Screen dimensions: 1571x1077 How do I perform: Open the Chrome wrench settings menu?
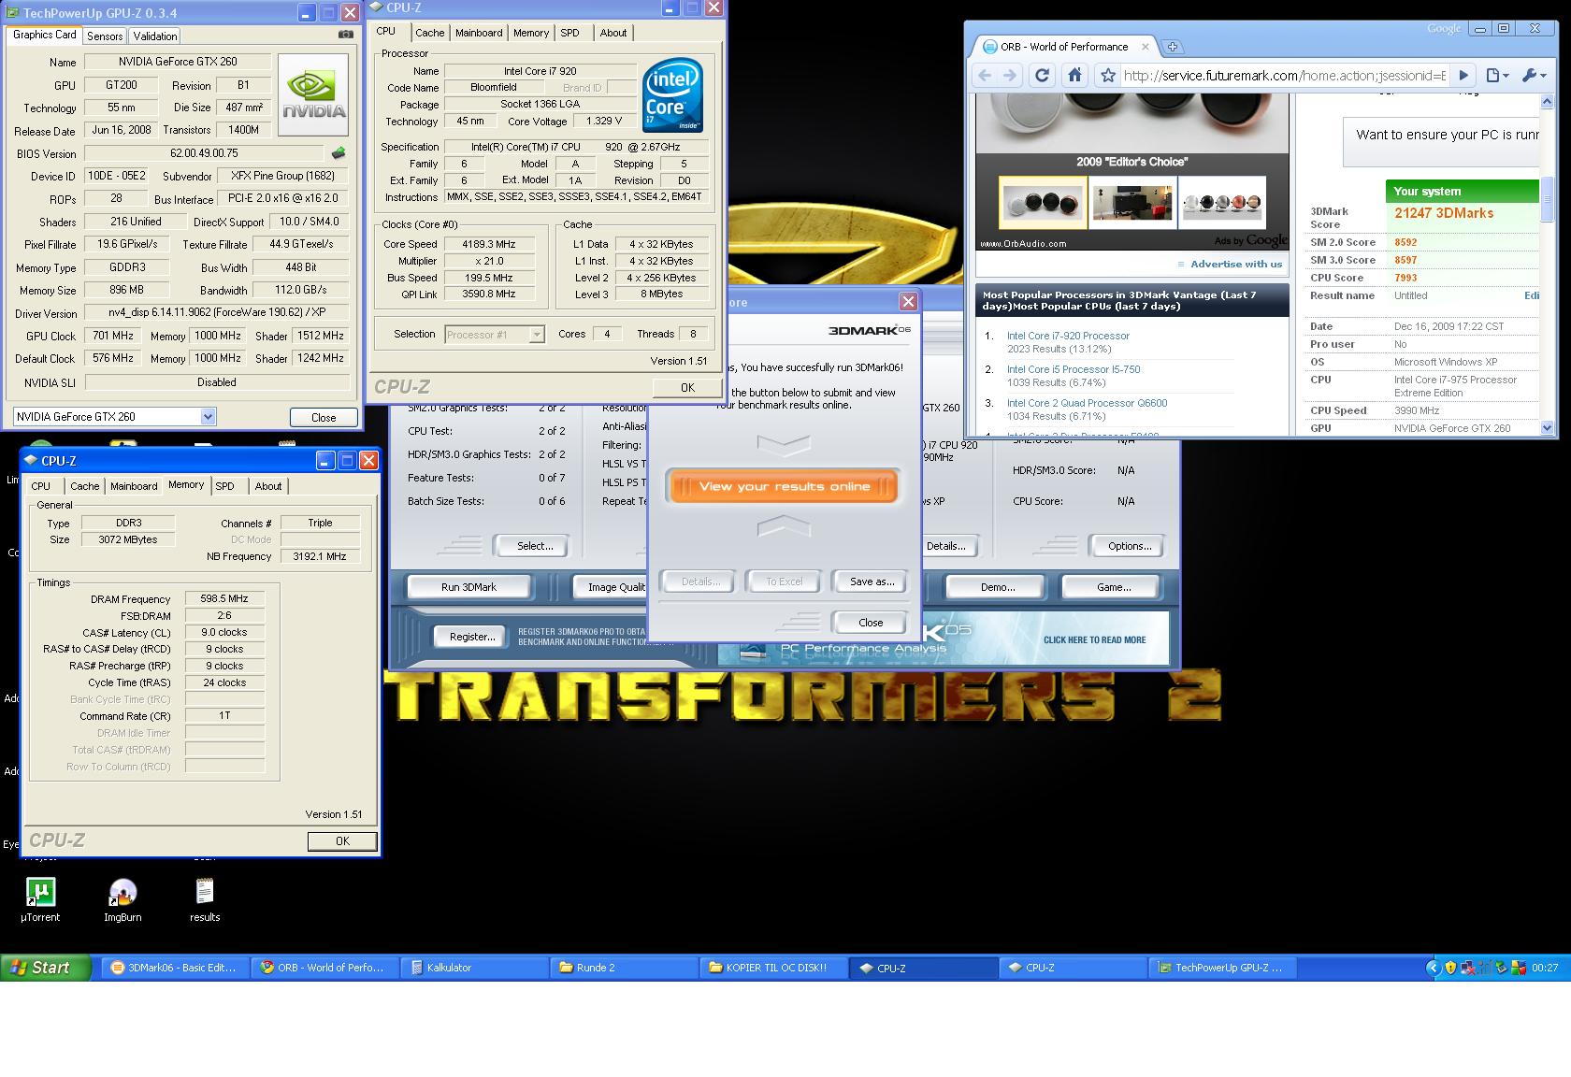pyautogui.click(x=1535, y=76)
